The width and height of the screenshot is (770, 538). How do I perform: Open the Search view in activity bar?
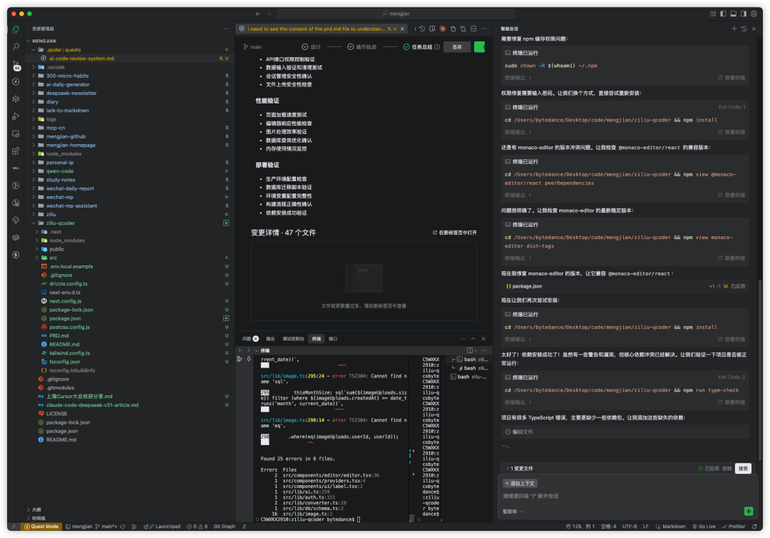click(x=16, y=46)
